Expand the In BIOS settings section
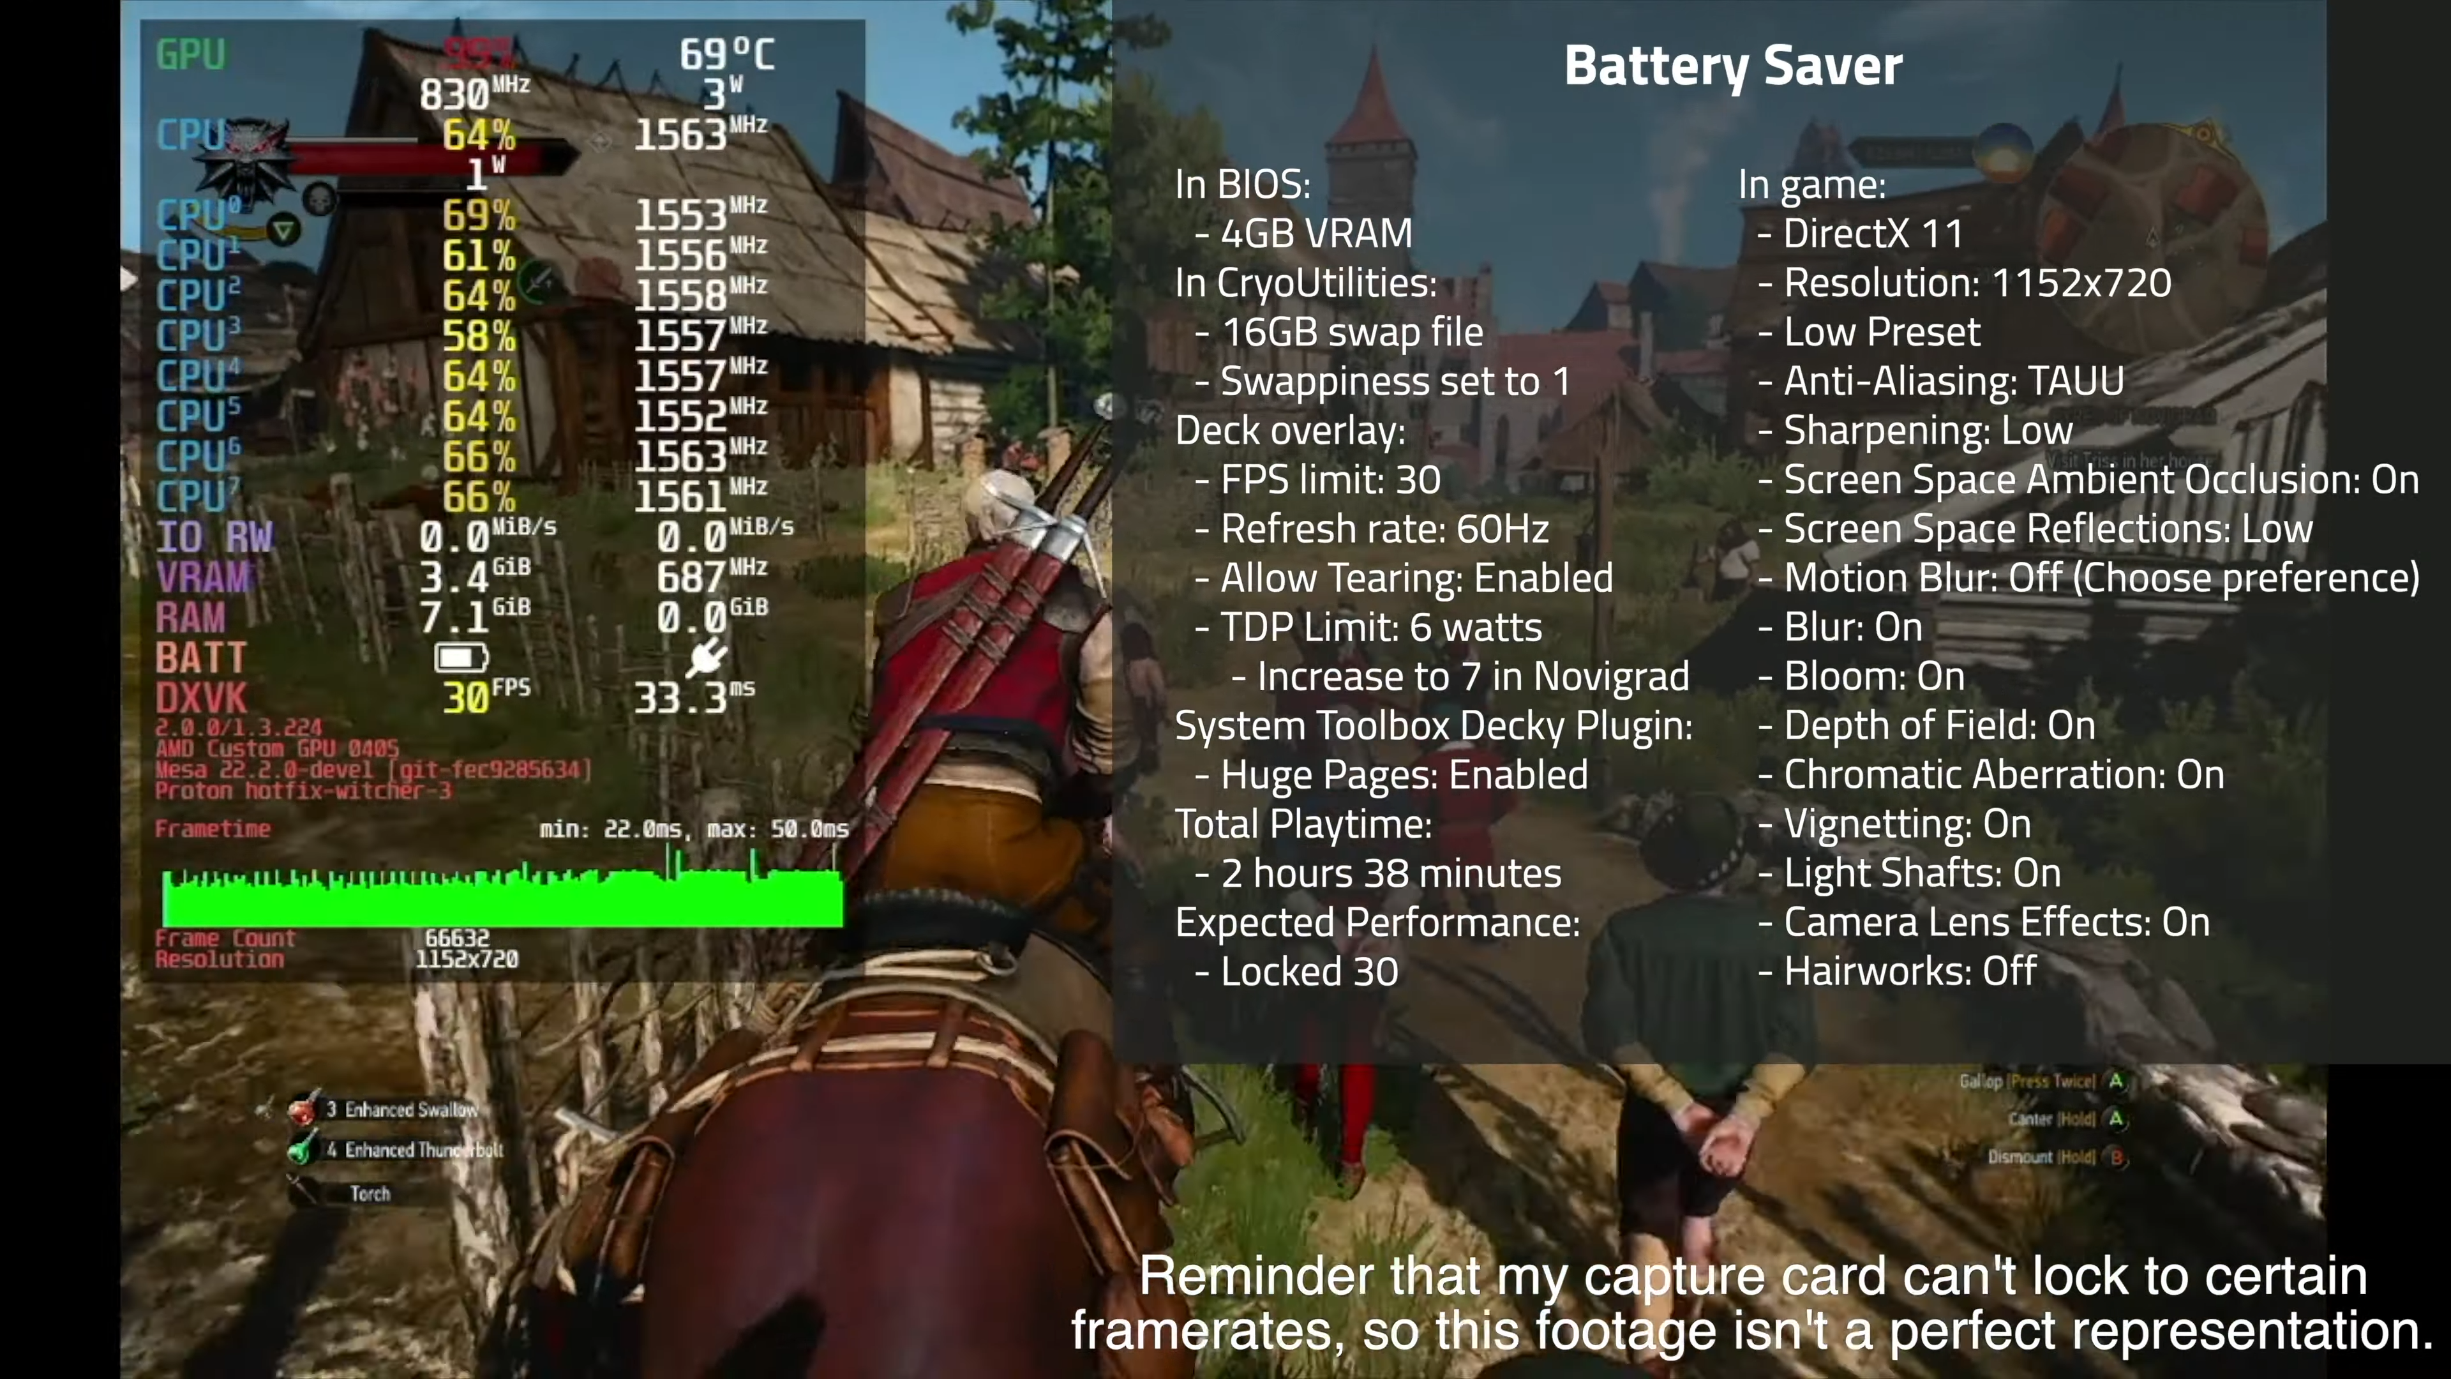 tap(1241, 182)
